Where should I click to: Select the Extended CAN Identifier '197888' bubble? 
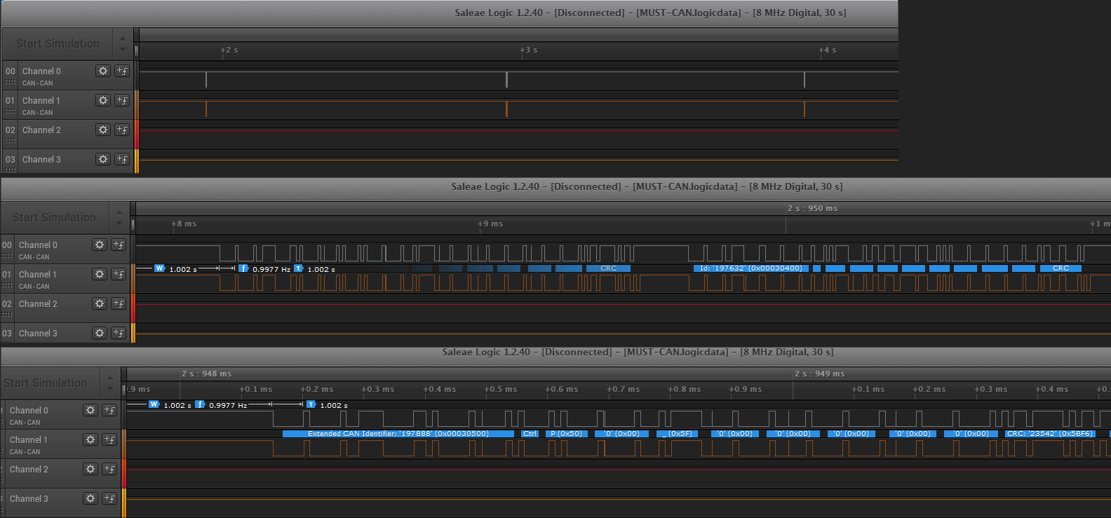[398, 434]
